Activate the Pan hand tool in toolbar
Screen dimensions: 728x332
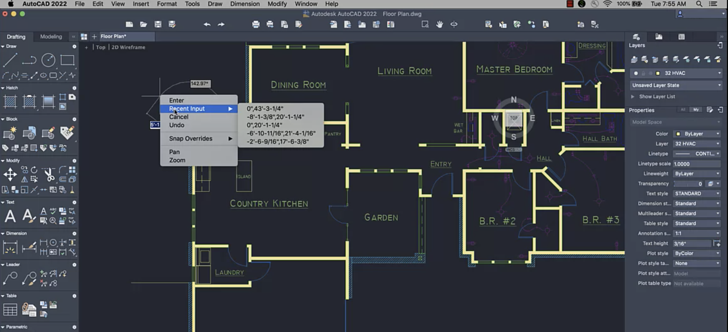pos(439,24)
